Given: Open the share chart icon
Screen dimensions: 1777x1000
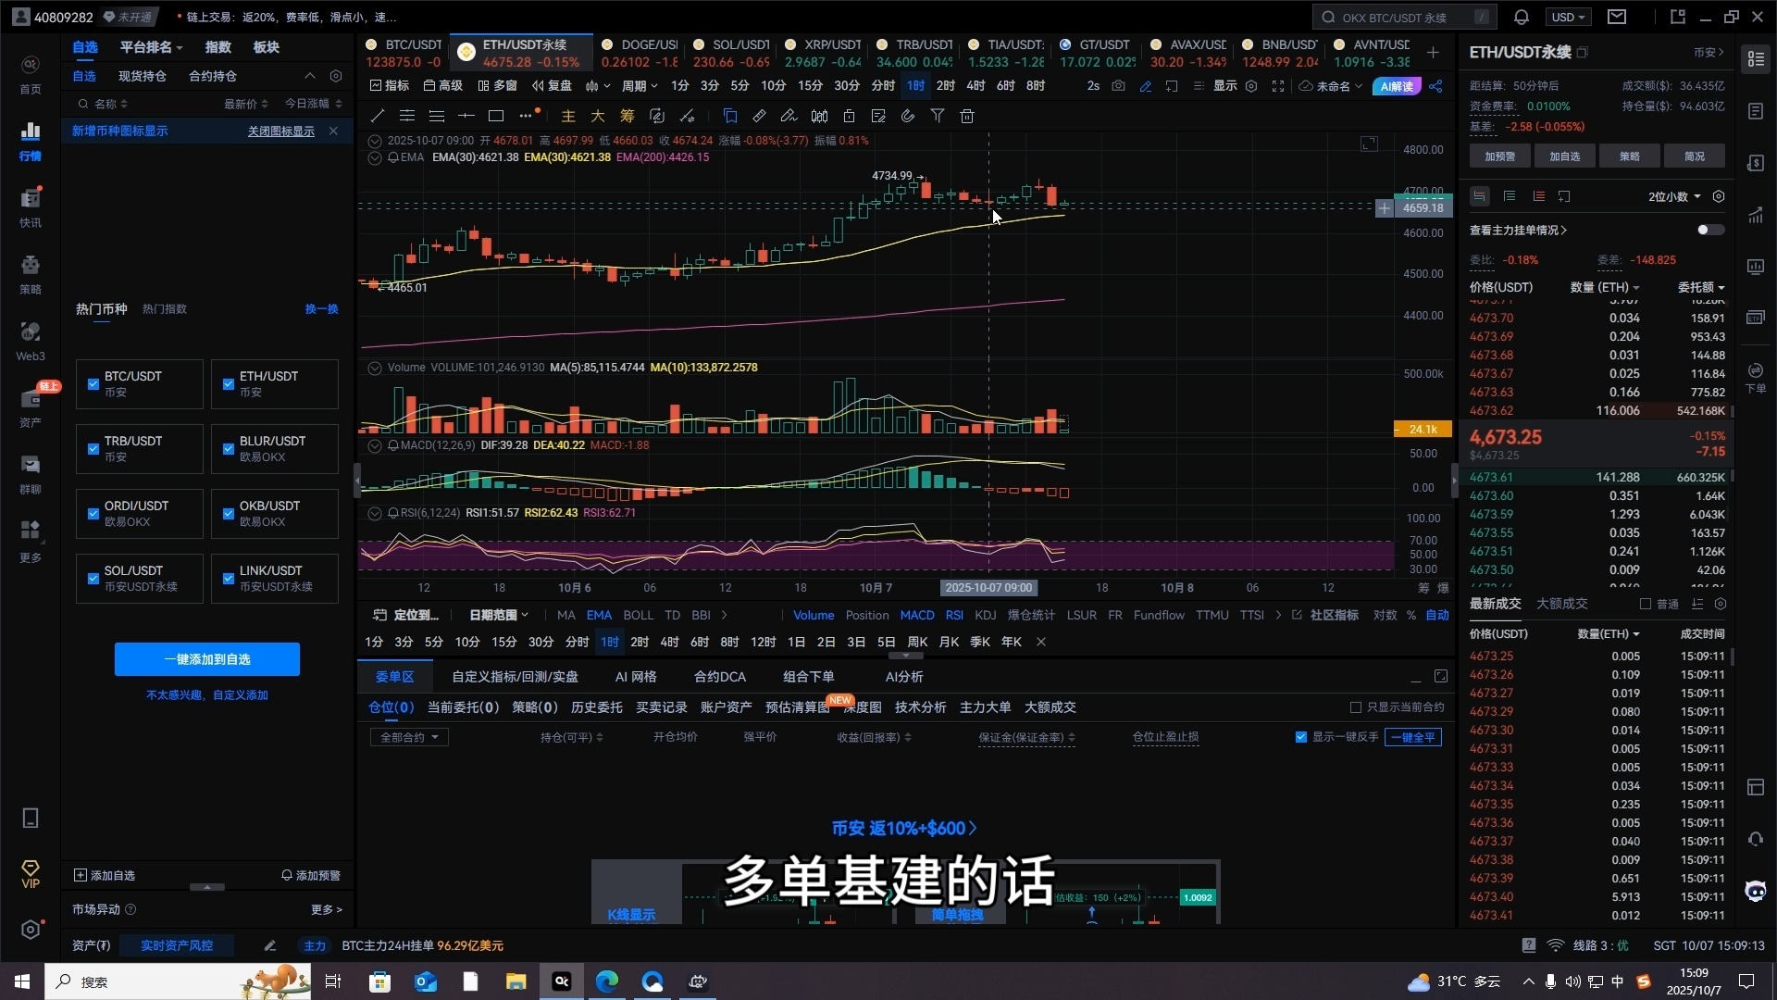Looking at the screenshot, I should 1435,85.
